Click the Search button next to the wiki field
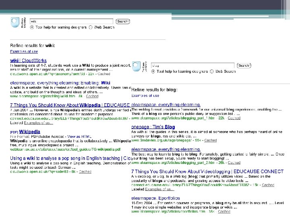The height and width of the screenshot is (217, 290). [x=123, y=21]
